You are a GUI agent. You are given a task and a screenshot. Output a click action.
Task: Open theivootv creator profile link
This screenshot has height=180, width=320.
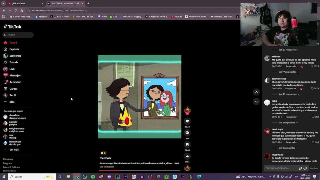click(x=105, y=158)
